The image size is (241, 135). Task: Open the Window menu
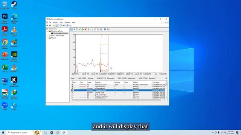pyautogui.click(x=67, y=22)
